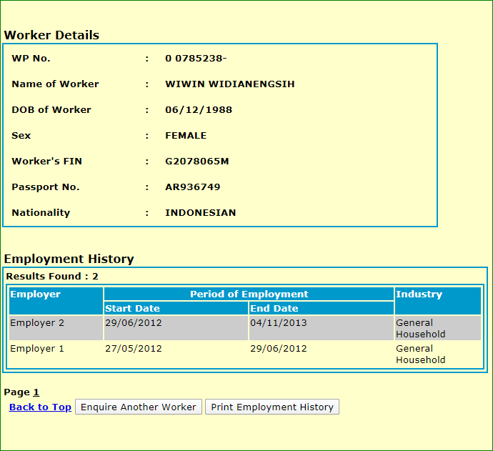Click the worker name WIWIN WIDIANENGSIH
493x451 pixels.
click(x=230, y=84)
